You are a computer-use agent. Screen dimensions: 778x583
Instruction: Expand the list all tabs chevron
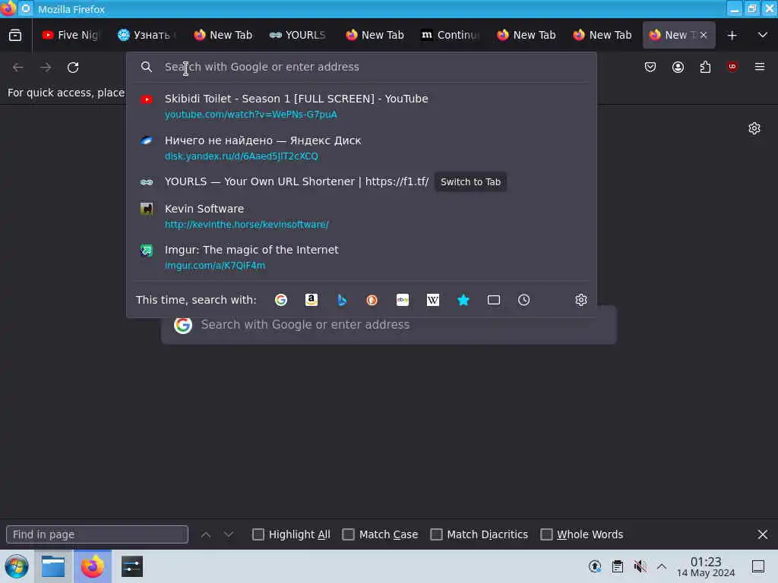(763, 35)
